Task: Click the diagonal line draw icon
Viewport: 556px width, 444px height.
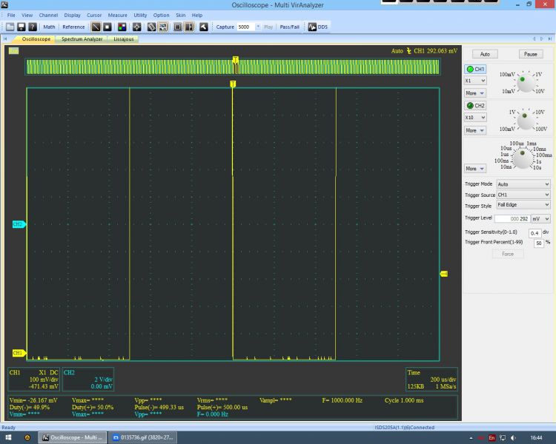Action: pos(96,27)
